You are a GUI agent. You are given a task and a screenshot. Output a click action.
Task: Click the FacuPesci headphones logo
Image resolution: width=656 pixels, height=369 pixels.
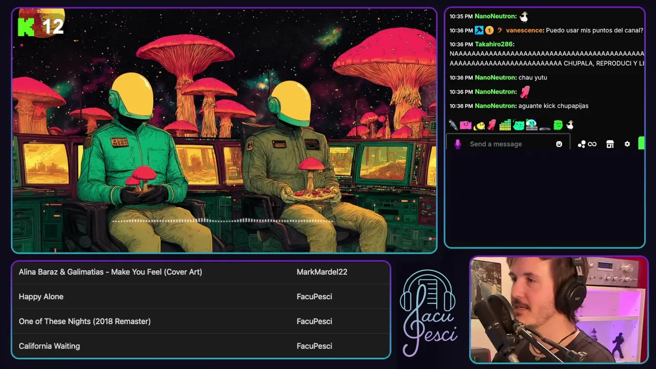click(428, 313)
